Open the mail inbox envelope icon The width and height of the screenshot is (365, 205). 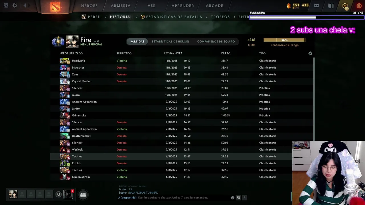[x=317, y=5]
